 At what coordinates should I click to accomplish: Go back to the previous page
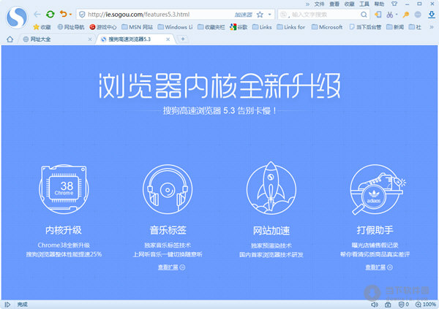37,15
